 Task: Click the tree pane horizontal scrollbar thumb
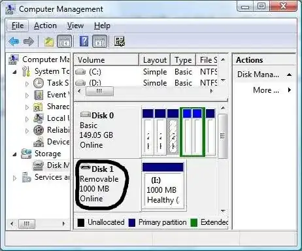27,224
